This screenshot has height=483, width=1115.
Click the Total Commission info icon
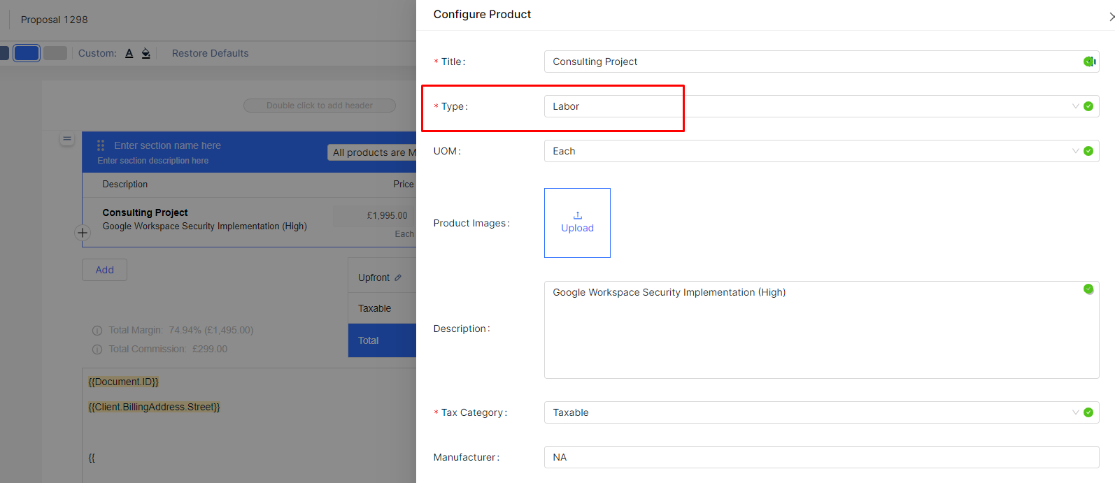tap(97, 349)
